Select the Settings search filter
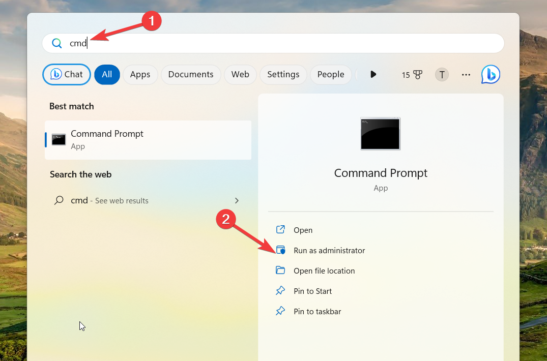 tap(283, 74)
